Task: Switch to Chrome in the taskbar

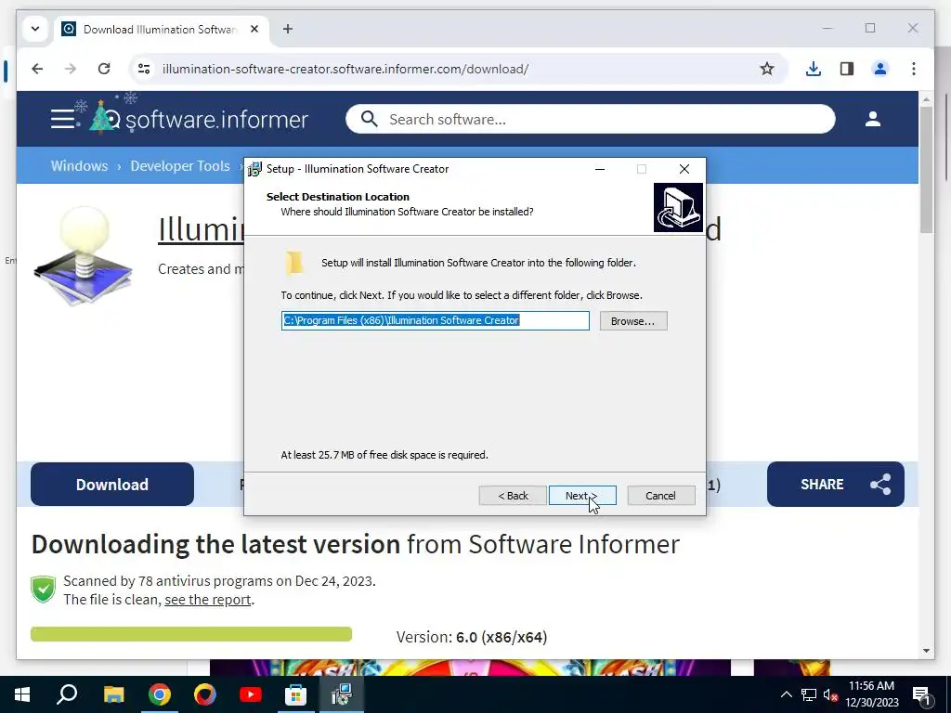Action: click(160, 694)
